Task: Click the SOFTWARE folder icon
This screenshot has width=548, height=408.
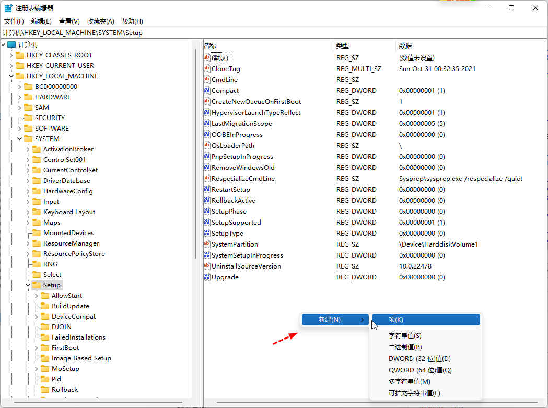Action: click(x=28, y=129)
